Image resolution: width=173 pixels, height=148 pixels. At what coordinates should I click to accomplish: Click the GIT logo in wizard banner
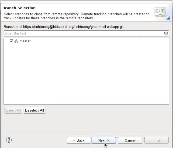(x=160, y=12)
